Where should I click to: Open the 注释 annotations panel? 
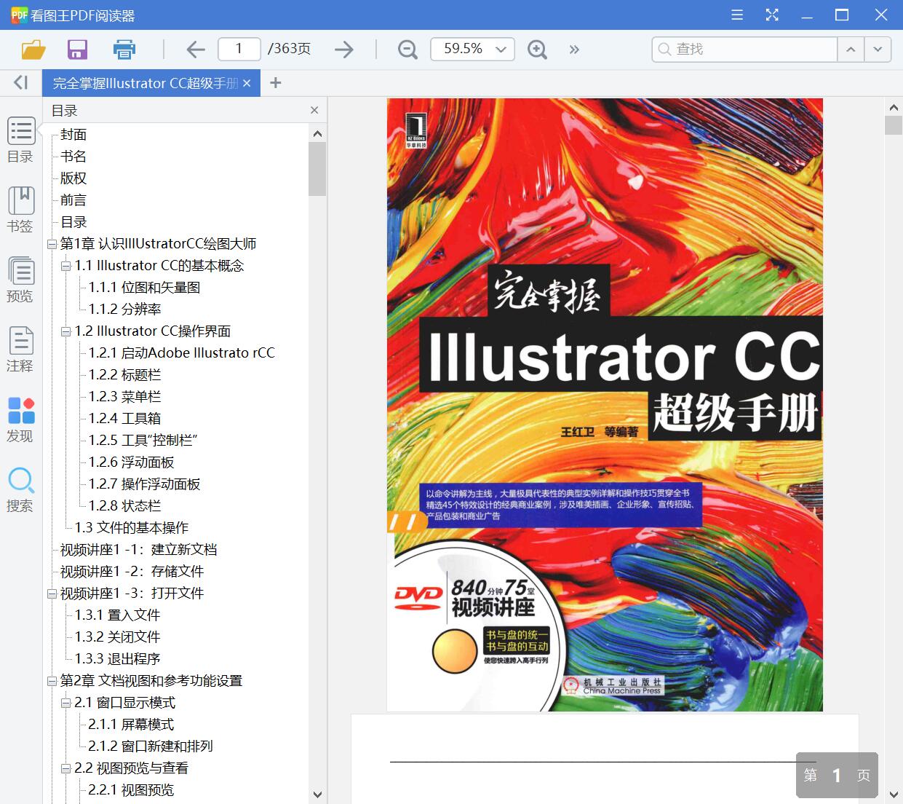pos(20,350)
